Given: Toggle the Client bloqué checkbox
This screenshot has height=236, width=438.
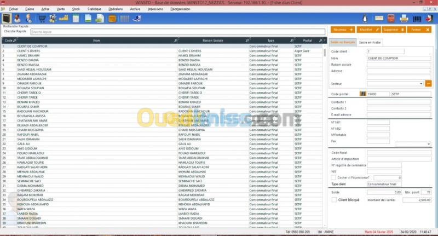Looking at the screenshot, I should tap(334, 200).
